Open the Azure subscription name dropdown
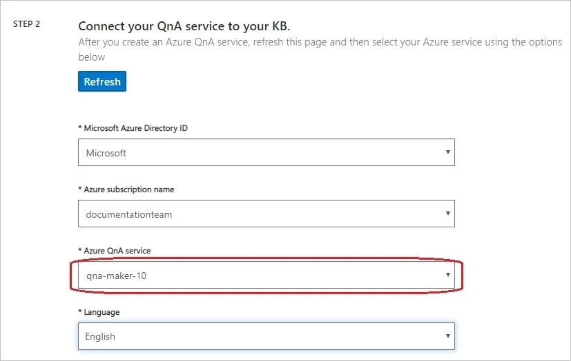Viewport: 571px width, 361px height. click(x=267, y=214)
